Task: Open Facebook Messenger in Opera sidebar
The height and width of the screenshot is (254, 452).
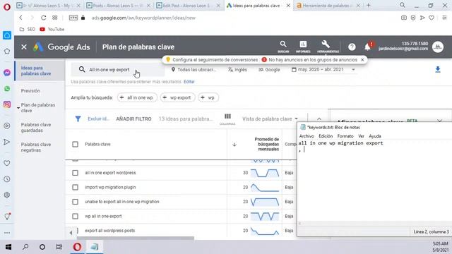Action: [x=7, y=73]
